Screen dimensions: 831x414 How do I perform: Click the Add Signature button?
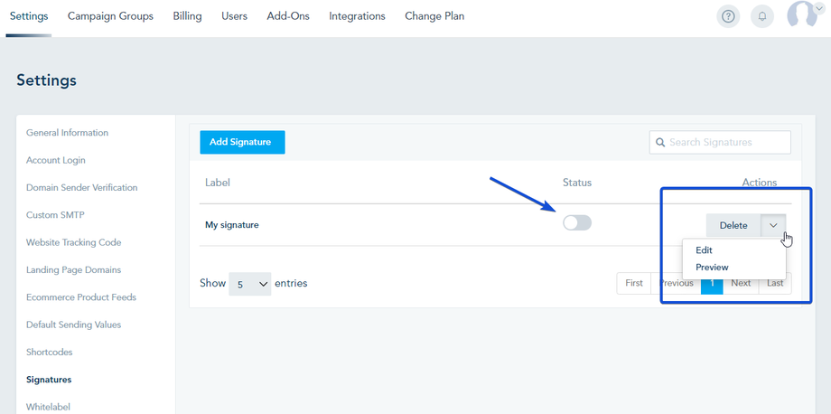click(x=242, y=142)
